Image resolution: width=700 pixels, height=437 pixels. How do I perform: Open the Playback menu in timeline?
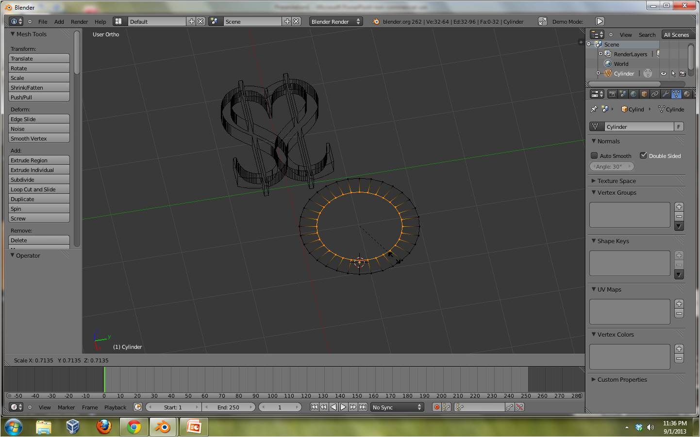(x=115, y=407)
